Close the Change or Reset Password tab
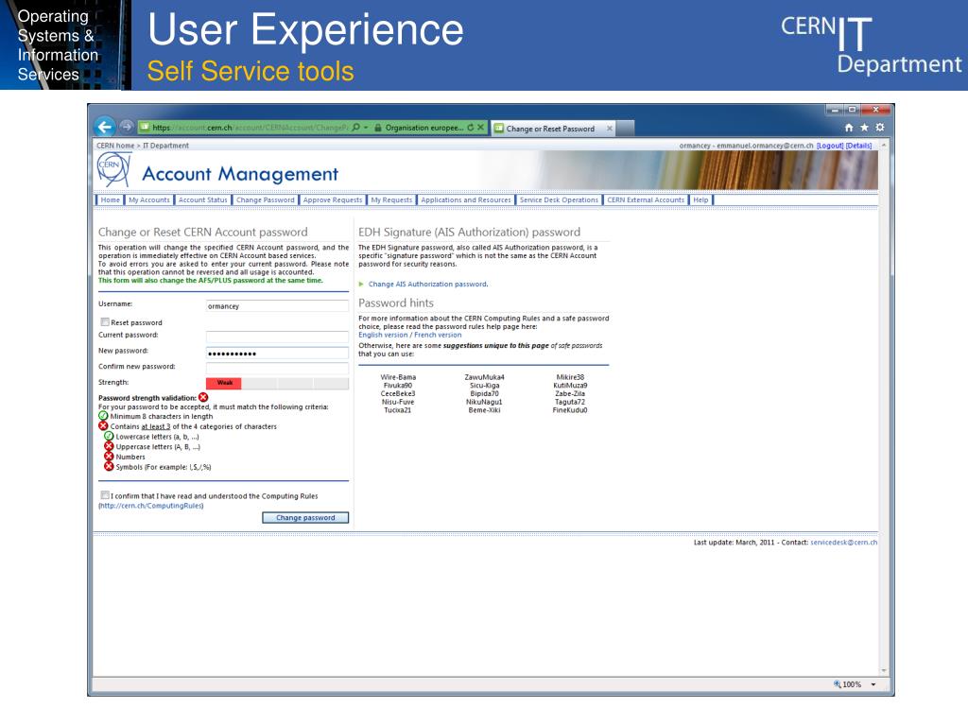Image resolution: width=968 pixels, height=726 pixels. point(610,129)
